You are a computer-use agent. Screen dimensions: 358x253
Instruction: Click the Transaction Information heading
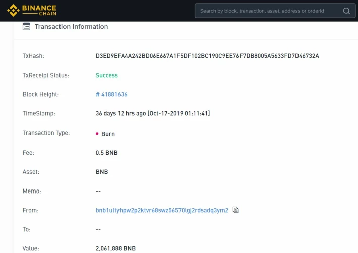(x=71, y=27)
